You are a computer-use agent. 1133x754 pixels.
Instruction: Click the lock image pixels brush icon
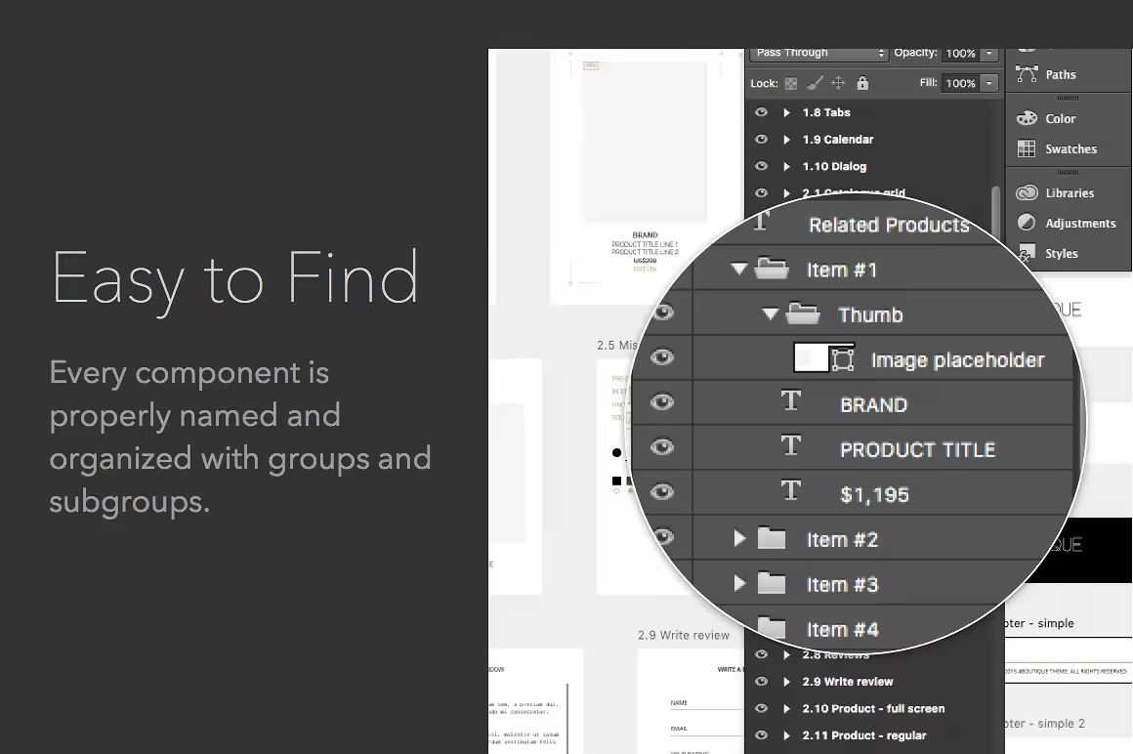tap(815, 83)
